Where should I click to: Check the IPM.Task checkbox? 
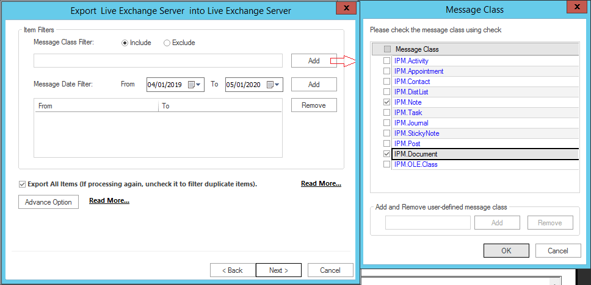click(386, 113)
